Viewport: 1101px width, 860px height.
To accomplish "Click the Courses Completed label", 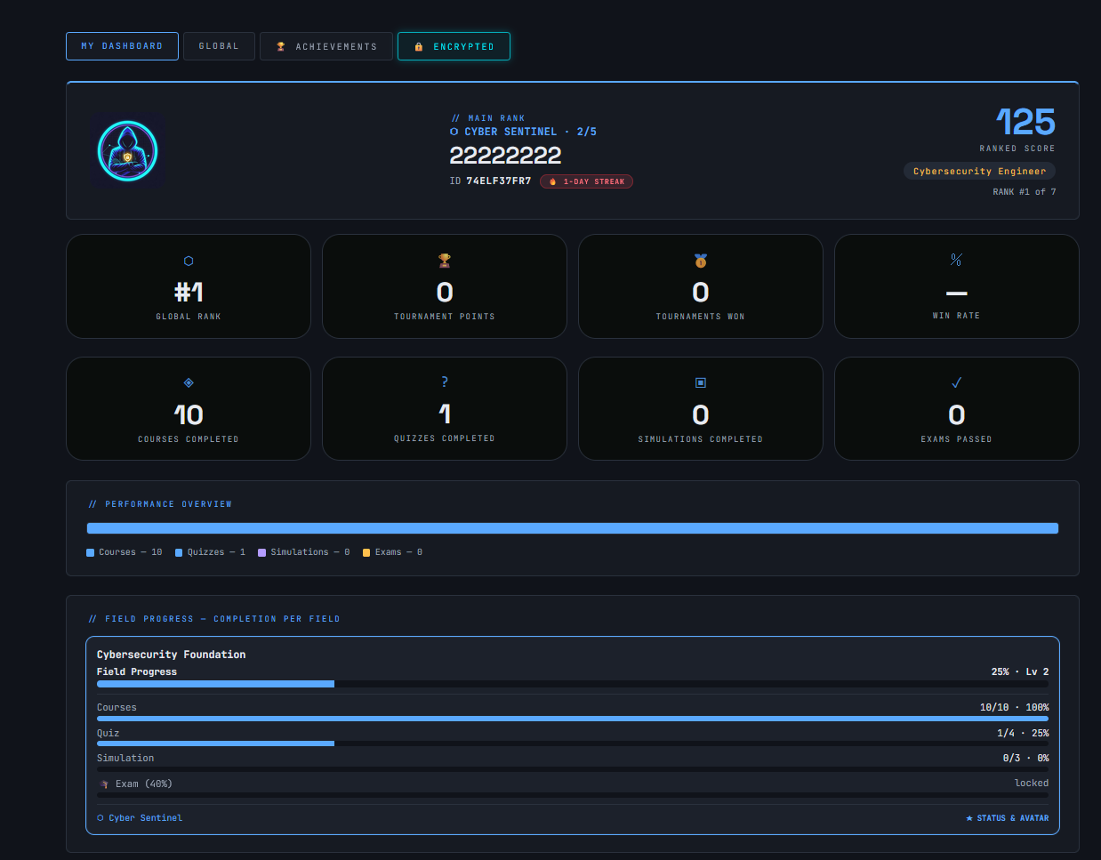I will (189, 439).
